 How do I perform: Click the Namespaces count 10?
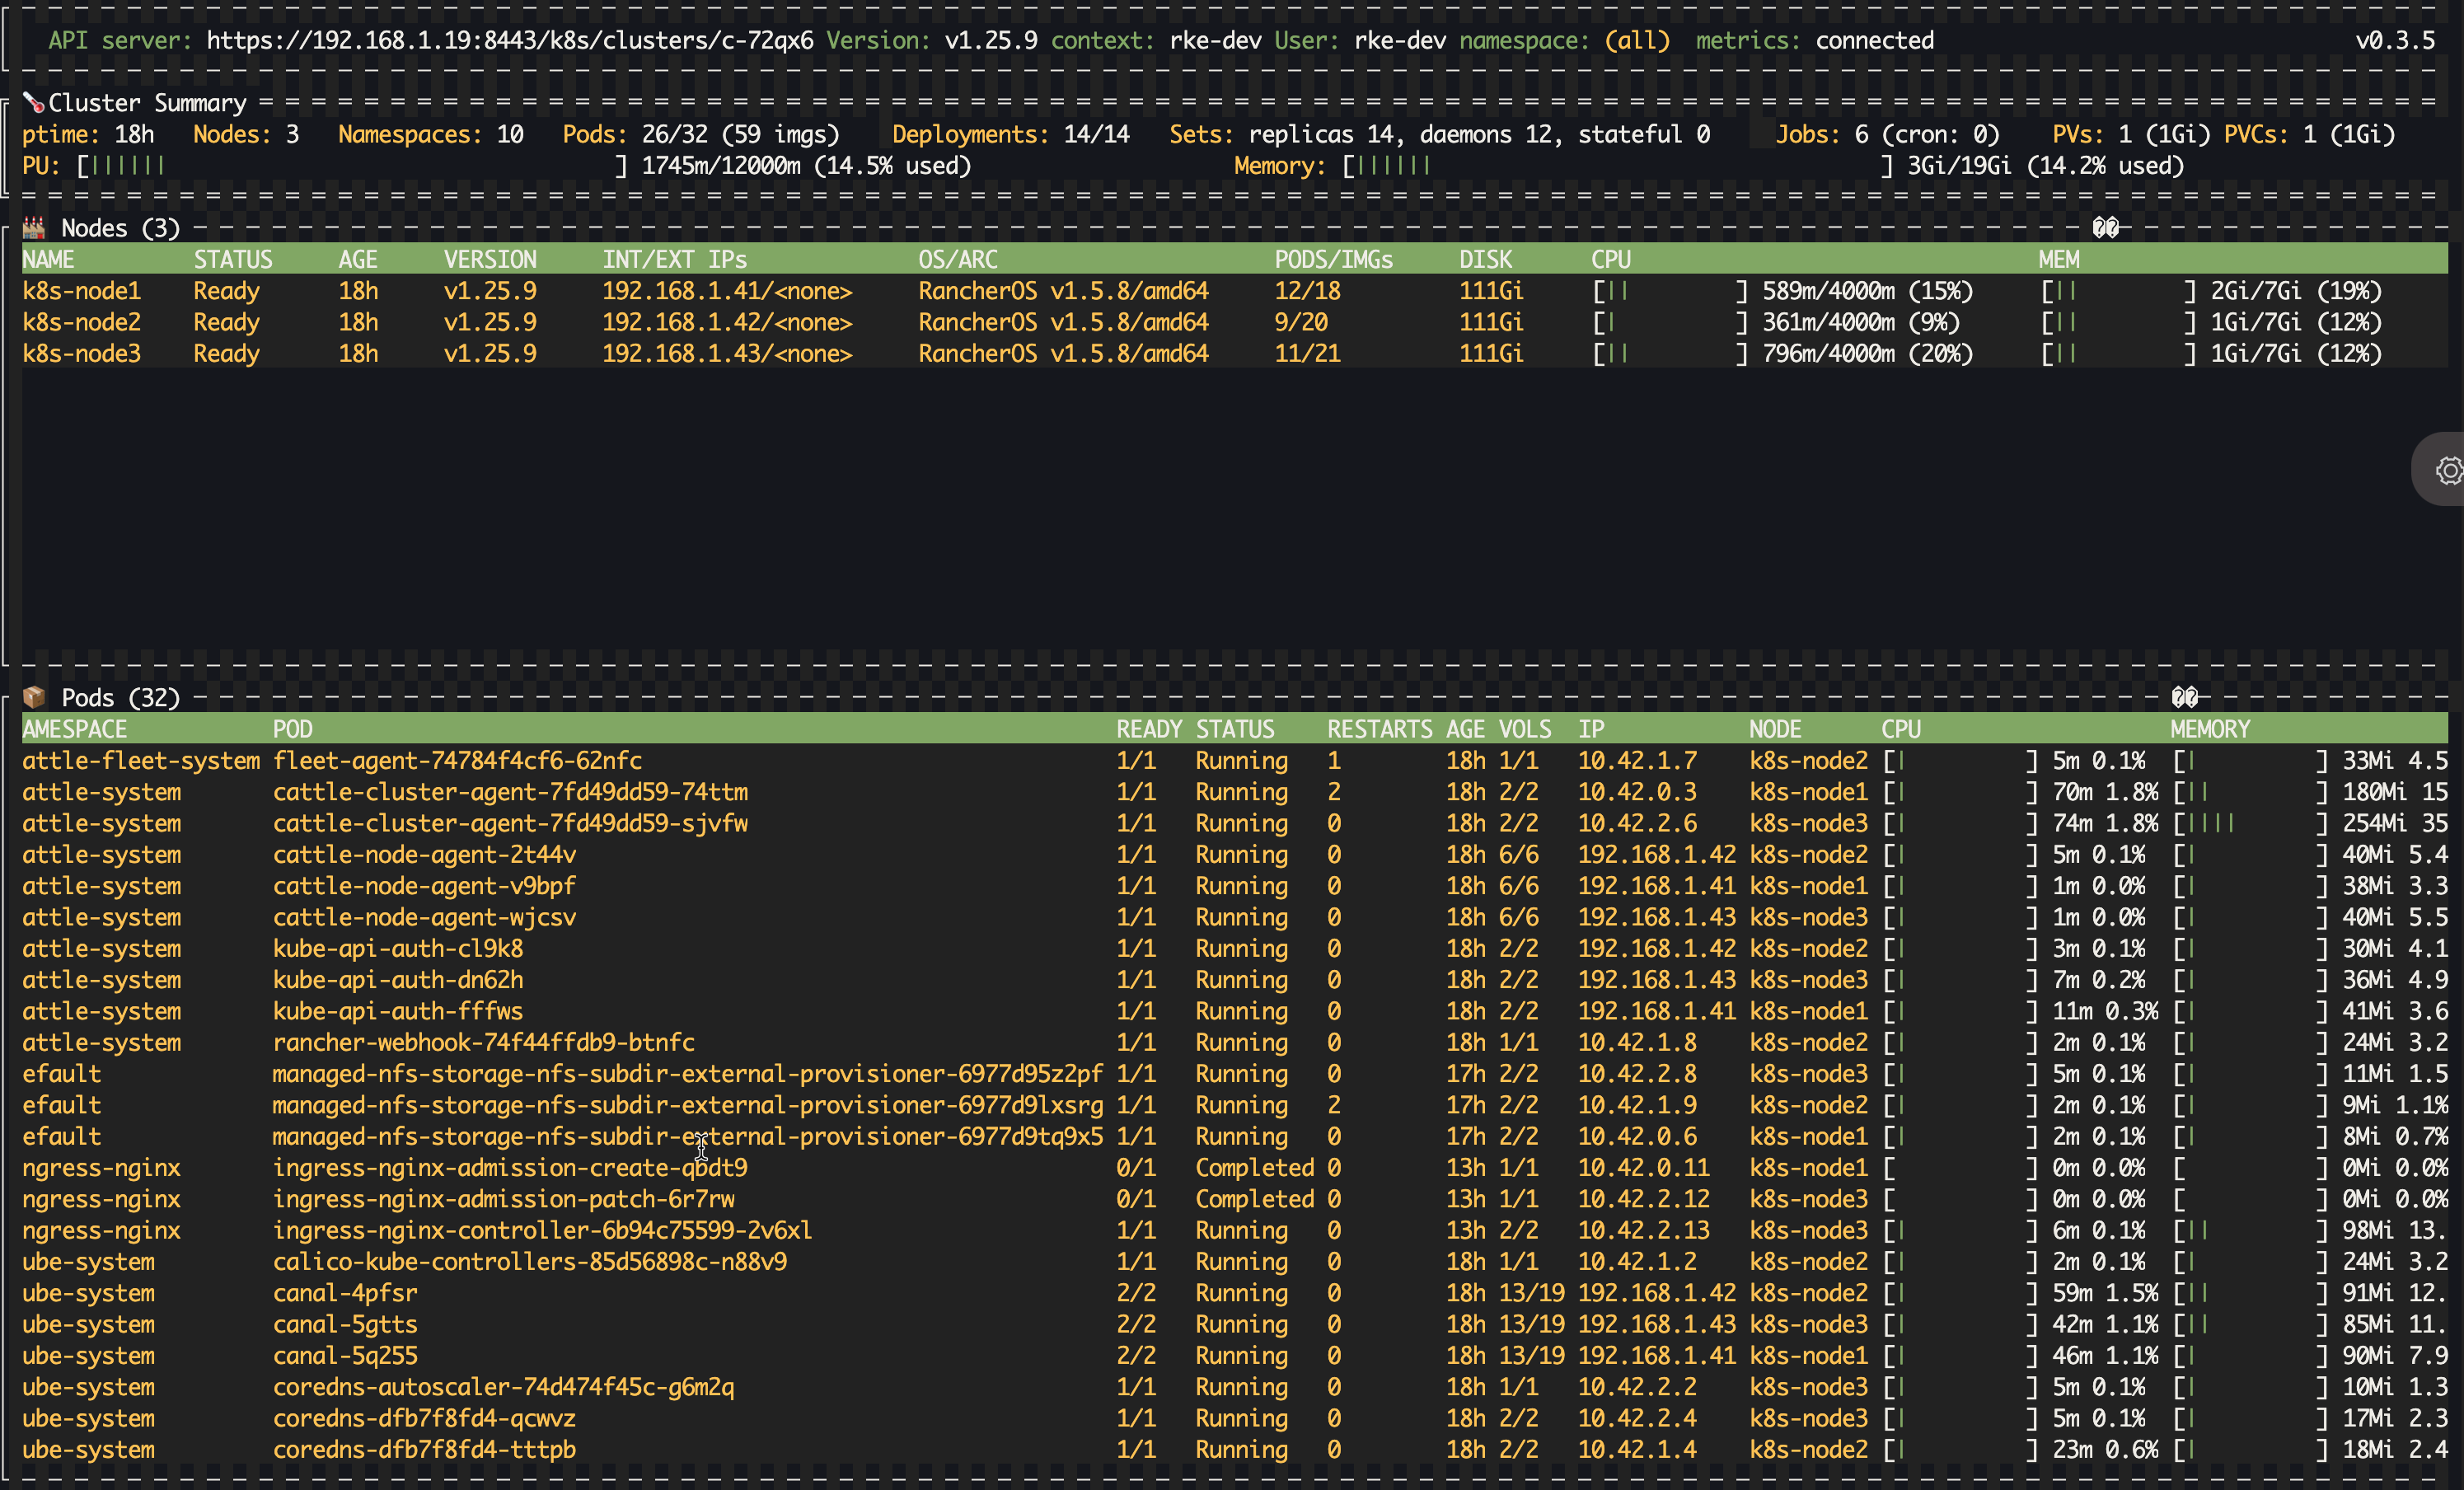pyautogui.click(x=510, y=134)
